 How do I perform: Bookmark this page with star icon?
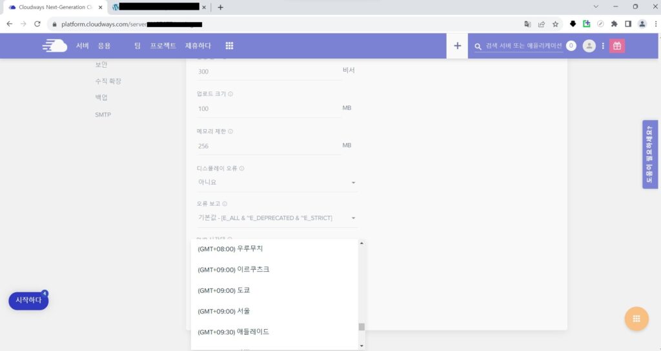556,24
